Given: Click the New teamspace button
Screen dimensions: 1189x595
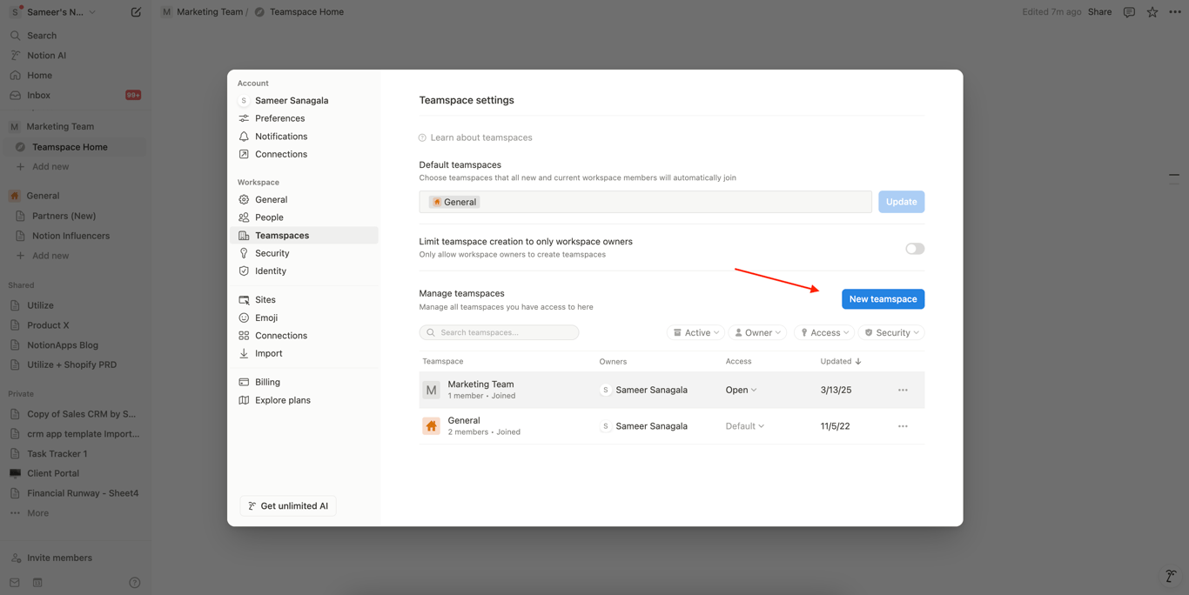Looking at the screenshot, I should [883, 299].
